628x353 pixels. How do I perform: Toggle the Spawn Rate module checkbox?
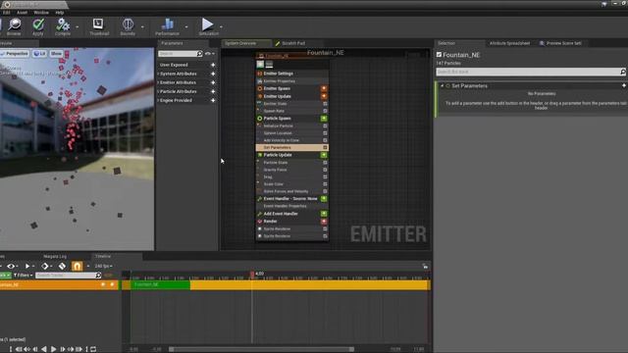325,111
